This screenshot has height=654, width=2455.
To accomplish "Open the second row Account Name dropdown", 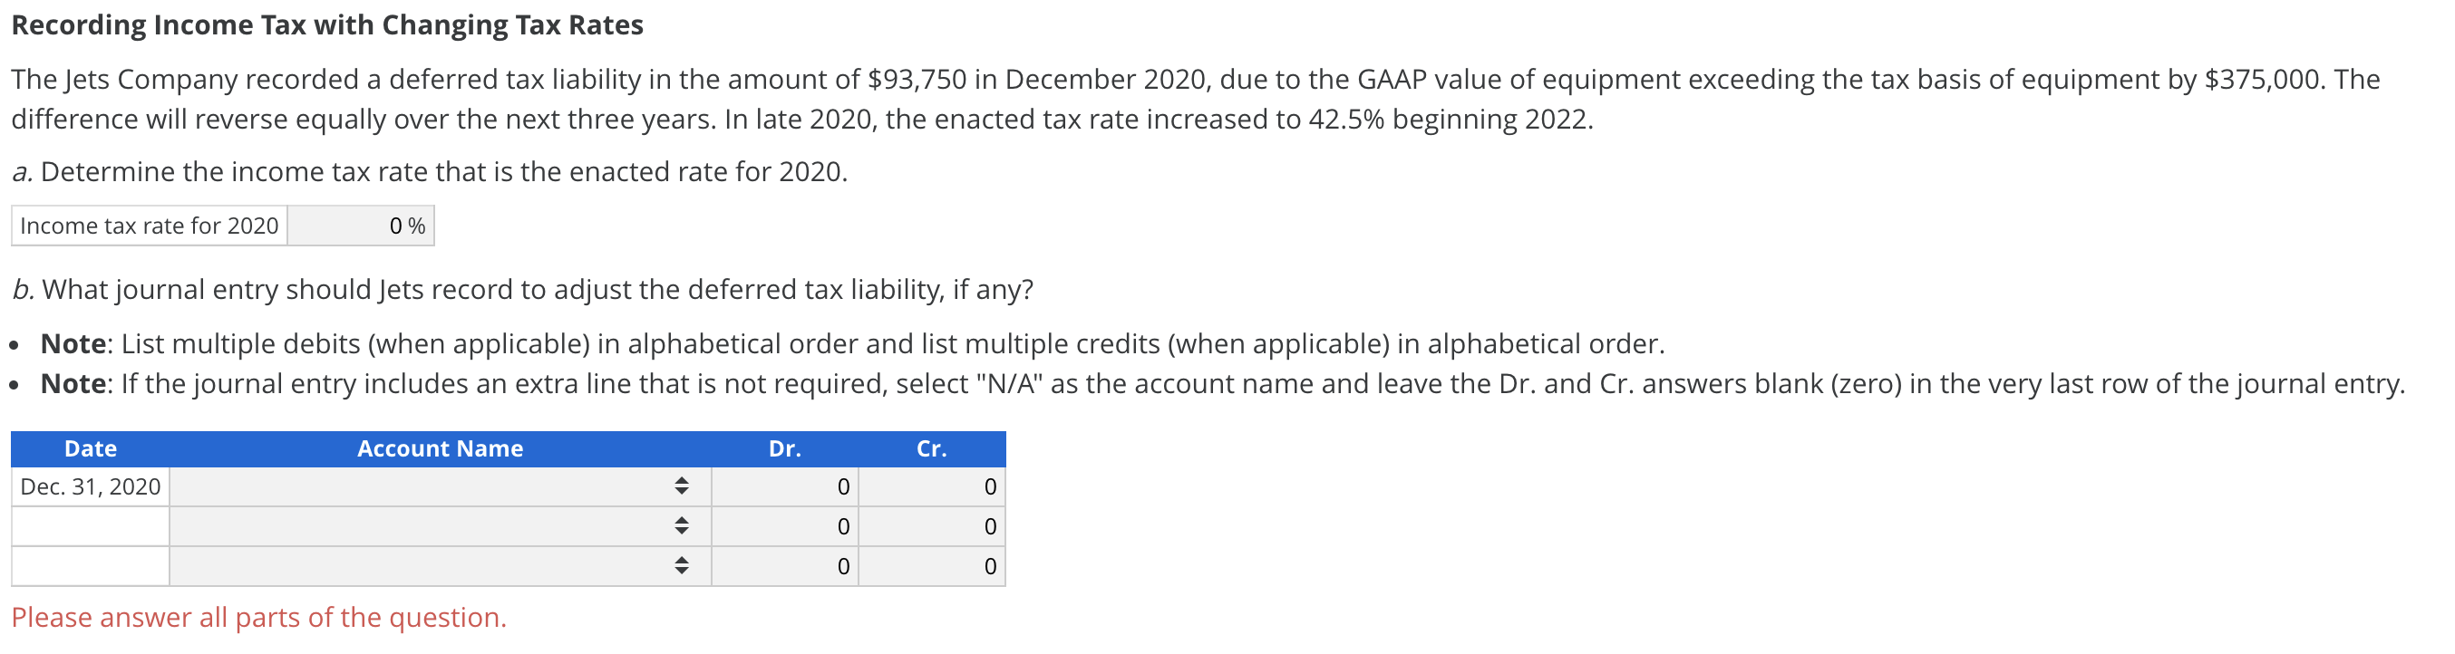I will point(440,526).
